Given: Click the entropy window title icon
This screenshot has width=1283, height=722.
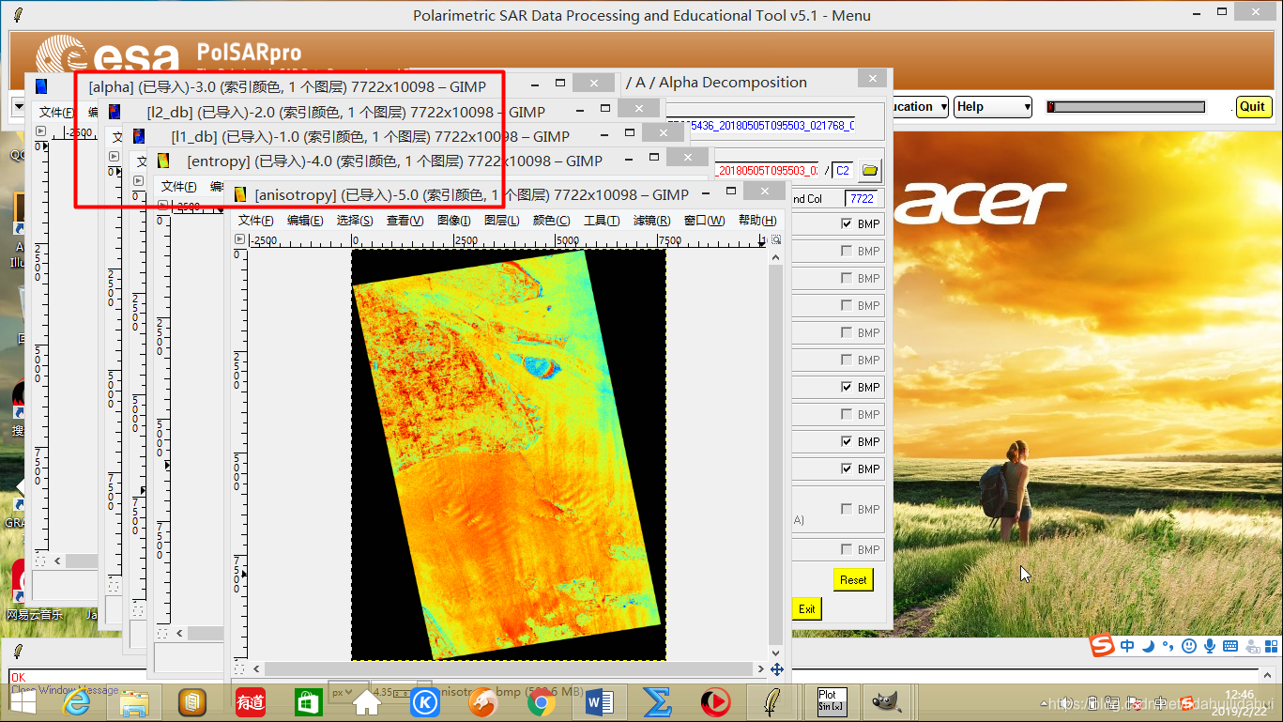Looking at the screenshot, I should [x=163, y=161].
